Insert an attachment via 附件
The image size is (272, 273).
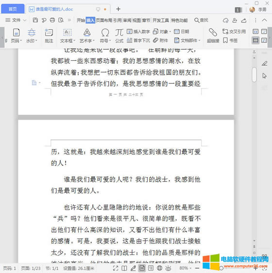(x=161, y=40)
